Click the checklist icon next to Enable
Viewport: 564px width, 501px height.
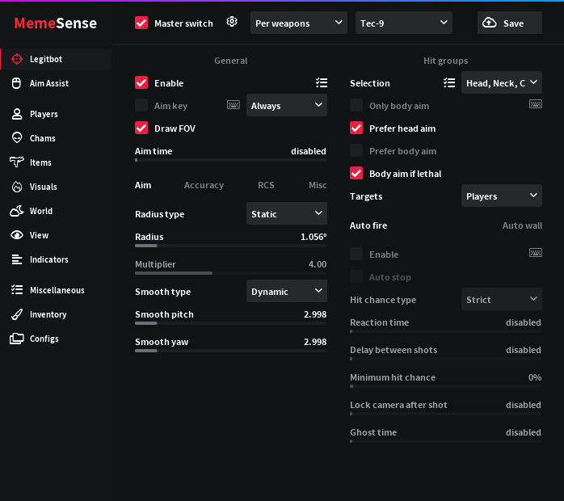[322, 82]
